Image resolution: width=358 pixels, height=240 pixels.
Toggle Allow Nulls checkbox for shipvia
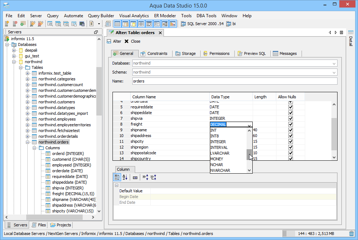pos(290,118)
